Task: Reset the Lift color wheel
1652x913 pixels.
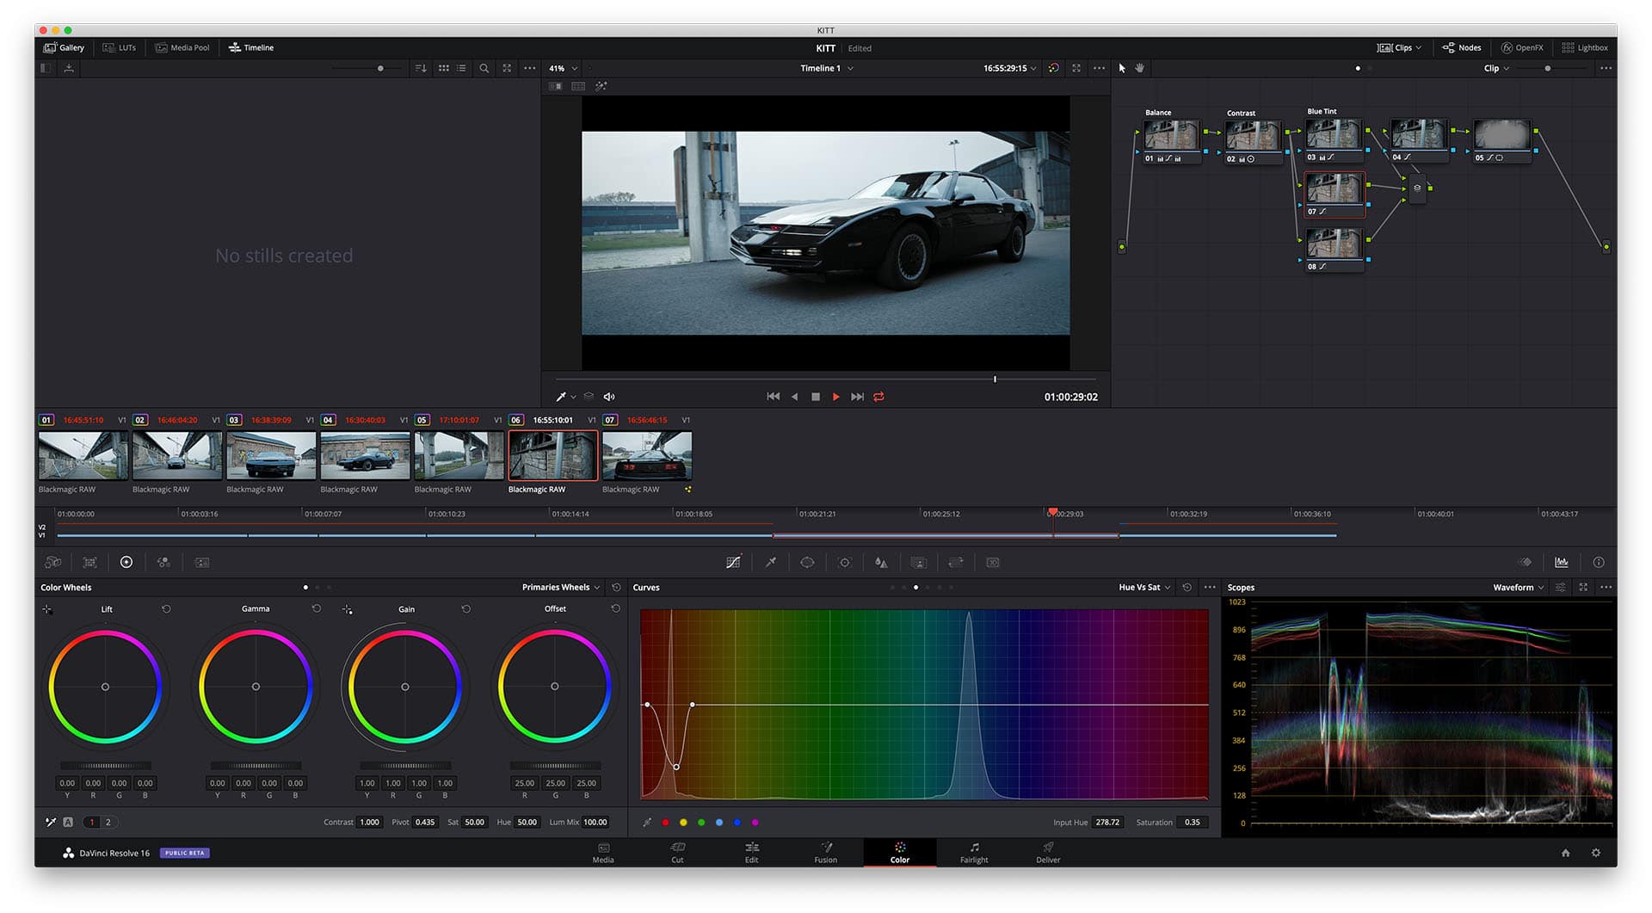Action: (166, 608)
